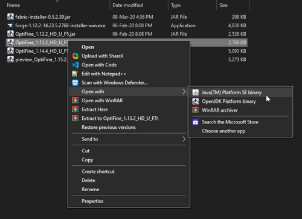Click the ShareX icon next to Upload with ShareX

click(75, 56)
